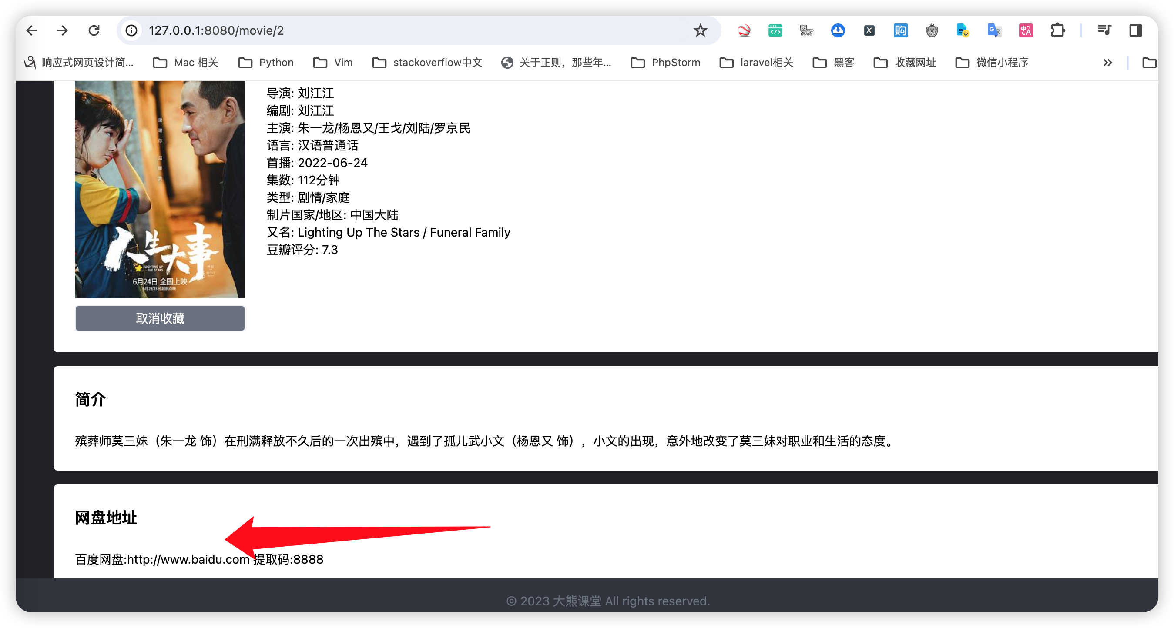
Task: Click the 语言: 汉语普通话 line
Action: [x=312, y=145]
